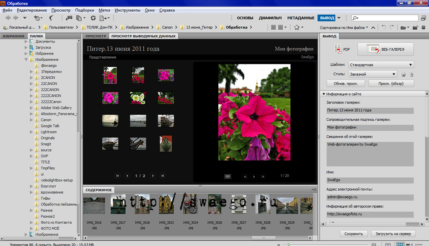The height and width of the screenshot is (246, 429).
Task: Expand the Lightroom folder in tree
Action: [31, 132]
